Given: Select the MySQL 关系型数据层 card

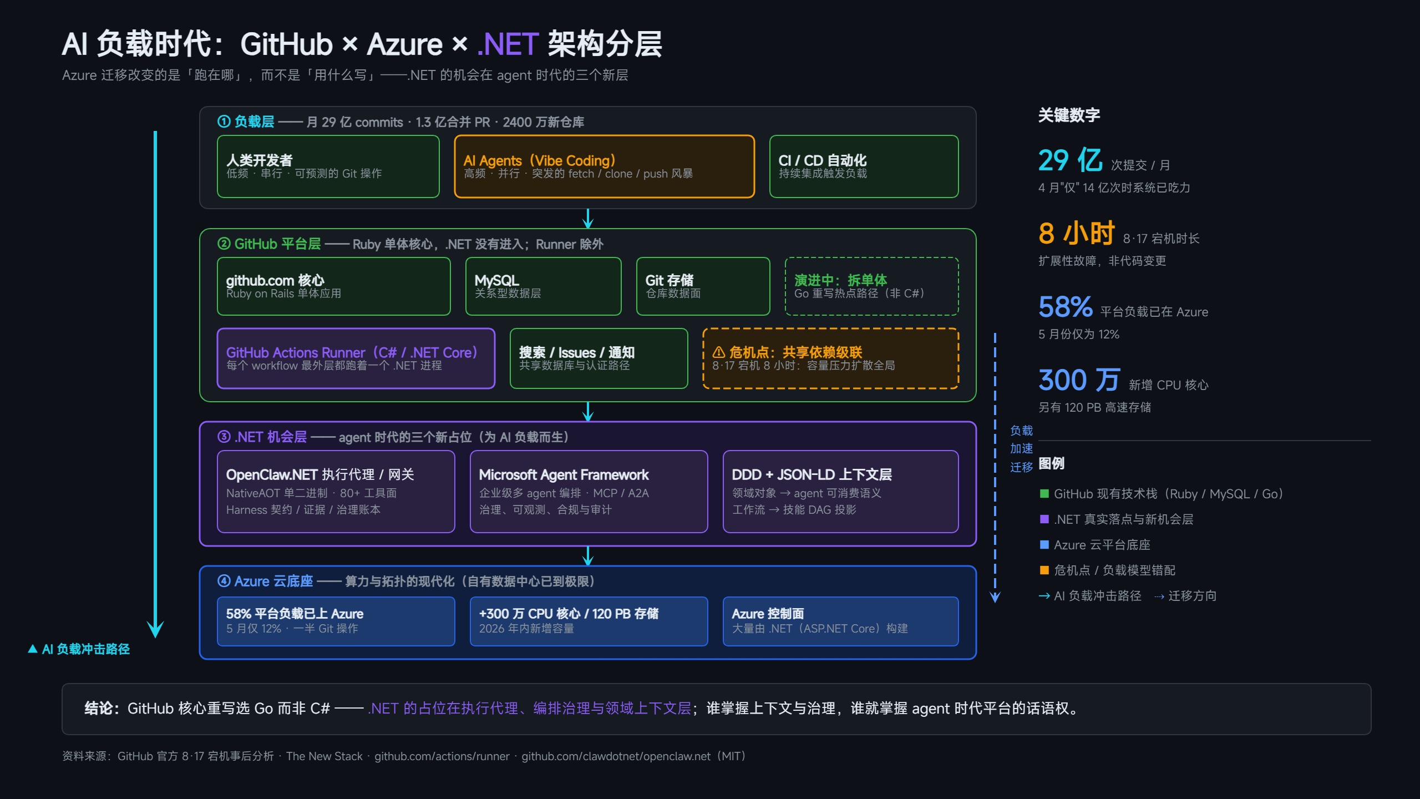Looking at the screenshot, I should point(544,286).
